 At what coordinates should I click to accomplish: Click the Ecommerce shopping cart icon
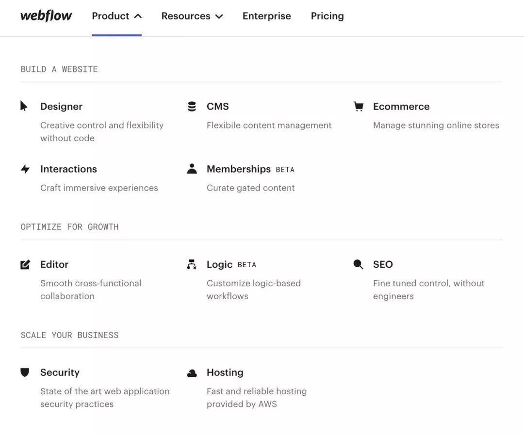(359, 106)
